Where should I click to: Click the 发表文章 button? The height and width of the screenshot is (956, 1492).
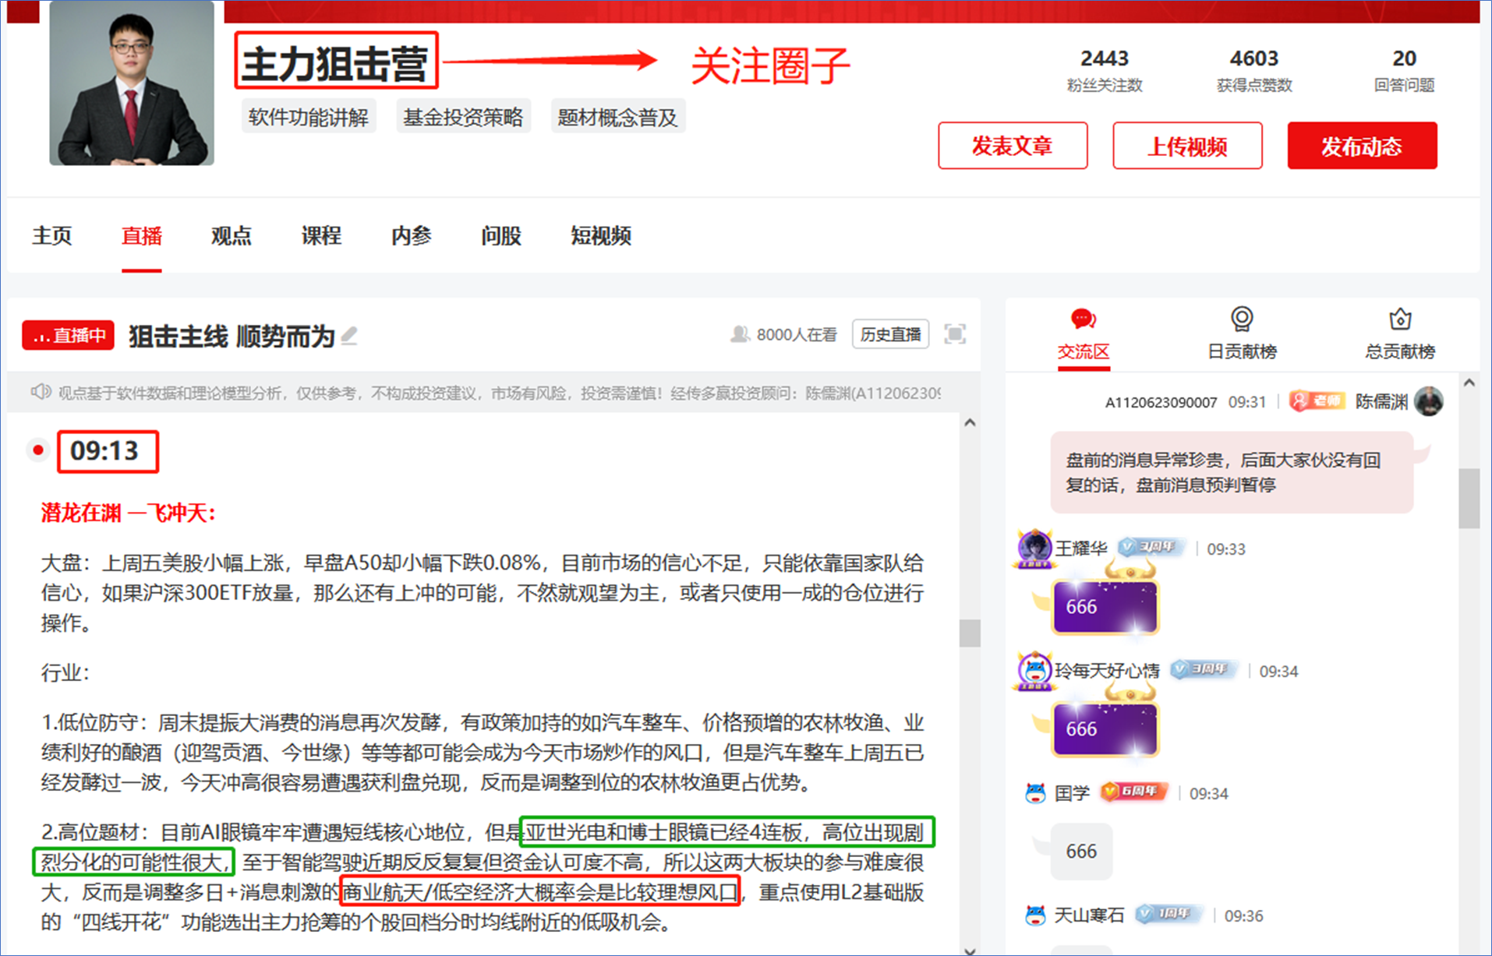coord(1013,146)
